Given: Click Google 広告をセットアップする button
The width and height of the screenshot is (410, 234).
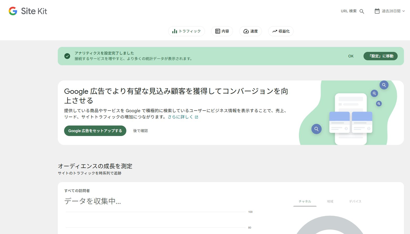Looking at the screenshot, I should coord(95,131).
